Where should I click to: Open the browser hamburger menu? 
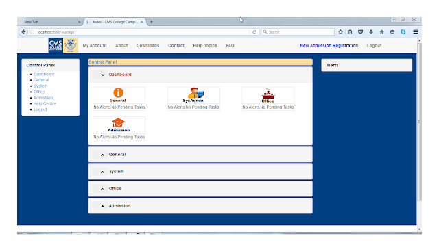pyautogui.click(x=416, y=32)
